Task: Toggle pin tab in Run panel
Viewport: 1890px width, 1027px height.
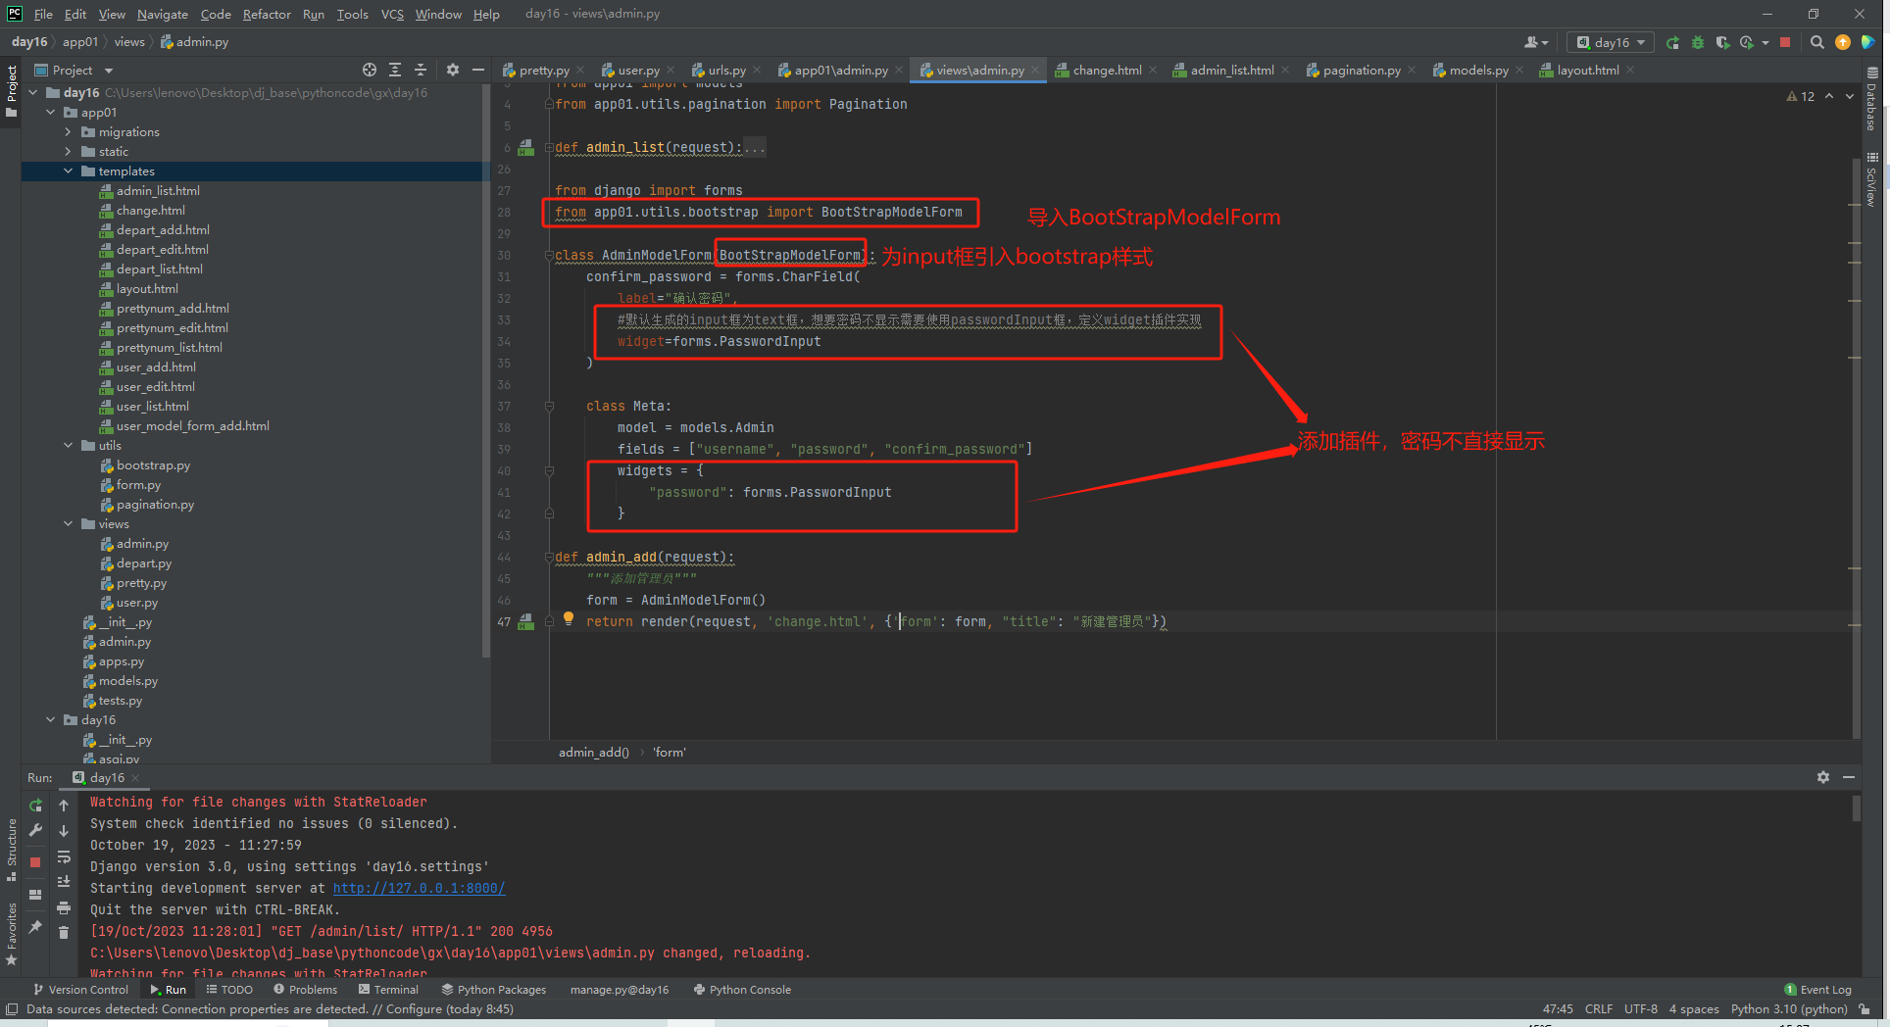Action: 36,927
